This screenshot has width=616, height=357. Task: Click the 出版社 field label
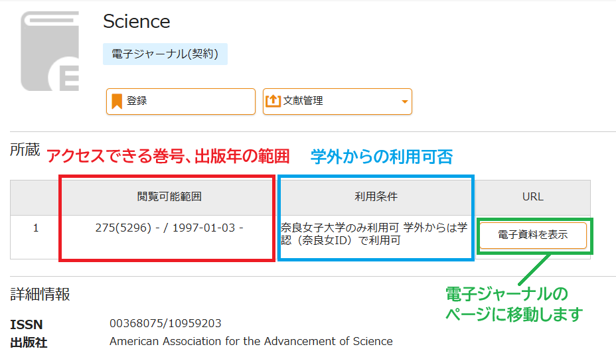click(29, 342)
